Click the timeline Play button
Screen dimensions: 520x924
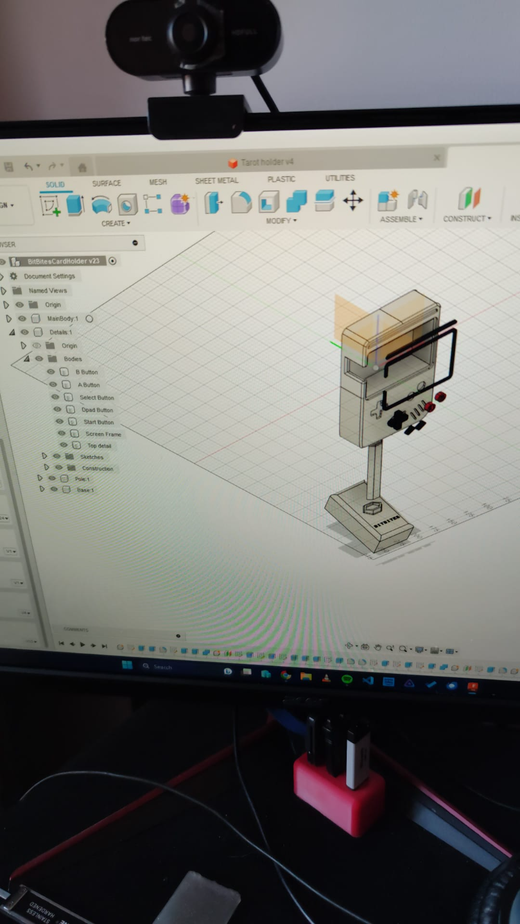(x=83, y=644)
